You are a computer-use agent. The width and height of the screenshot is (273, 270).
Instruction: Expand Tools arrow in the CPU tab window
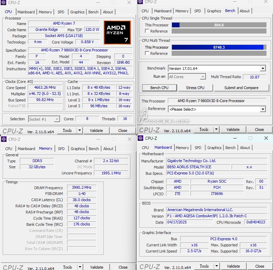pos(79,131)
